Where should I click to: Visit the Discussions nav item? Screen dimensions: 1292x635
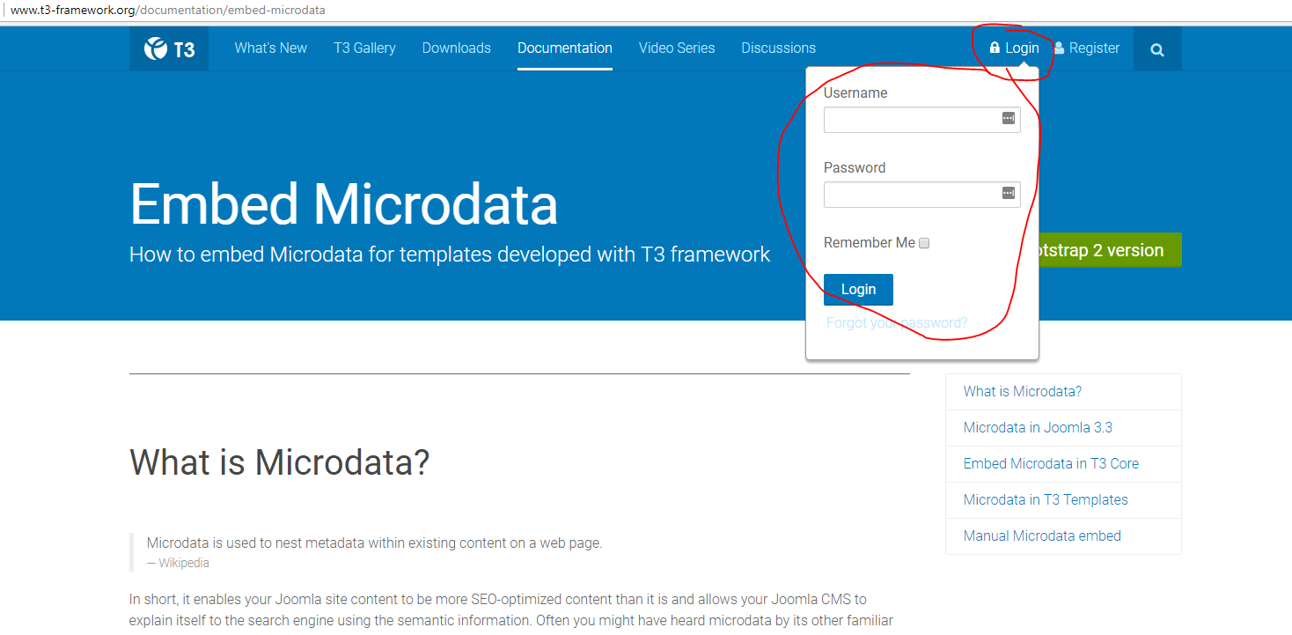point(779,48)
